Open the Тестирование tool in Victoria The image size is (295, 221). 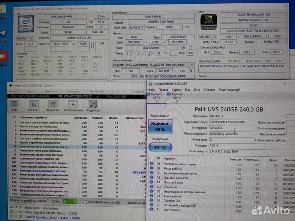[73, 106]
